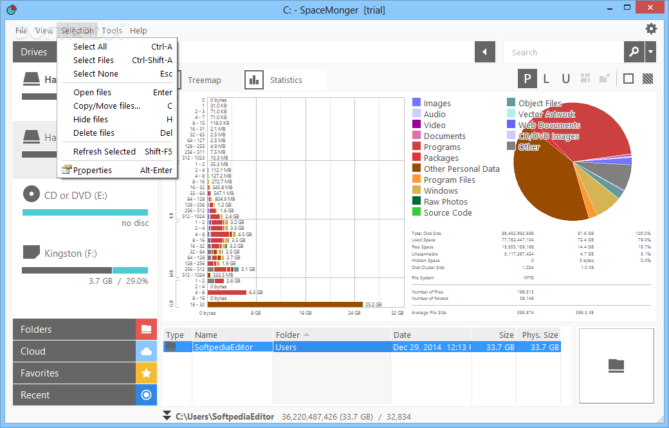The width and height of the screenshot is (669, 428).
Task: Open the File menu
Action: (x=21, y=30)
